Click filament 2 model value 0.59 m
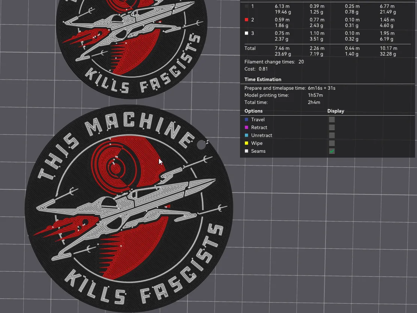 [x=282, y=20]
